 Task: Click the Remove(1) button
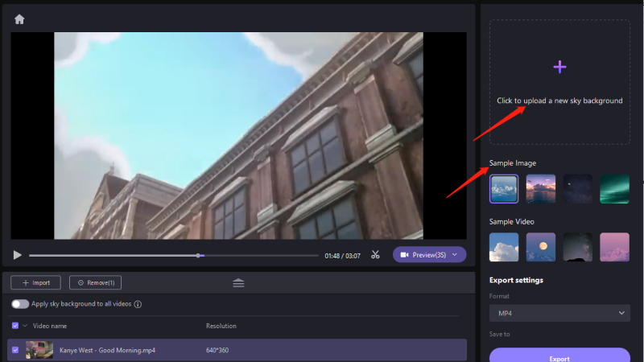coord(95,282)
